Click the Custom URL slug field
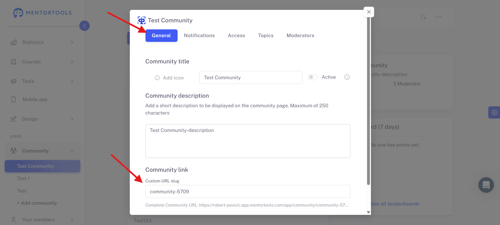Viewport: 500px width, 225px height. coord(248,192)
